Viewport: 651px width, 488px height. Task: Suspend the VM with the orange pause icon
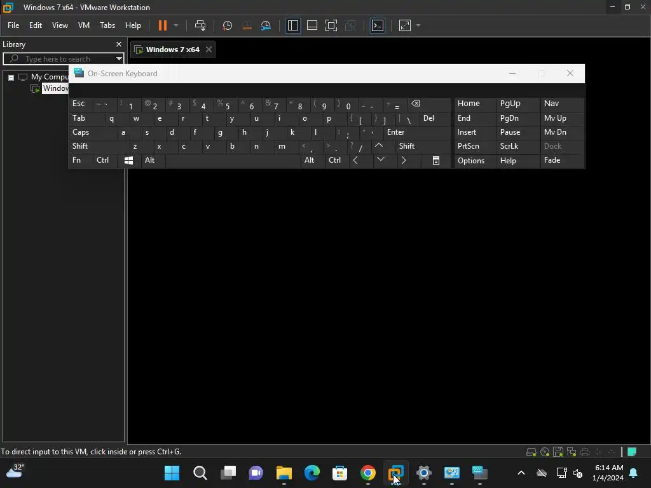pos(162,25)
